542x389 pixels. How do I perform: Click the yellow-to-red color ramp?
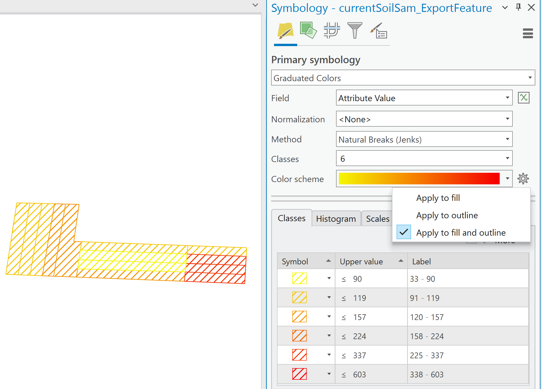(x=419, y=179)
